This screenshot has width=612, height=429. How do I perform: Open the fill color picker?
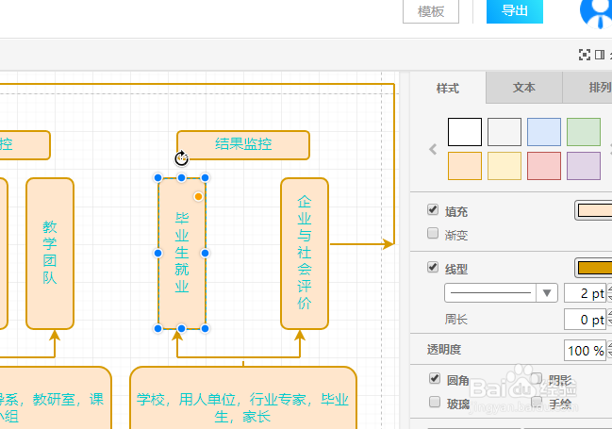594,210
